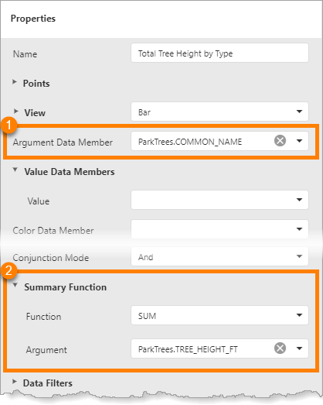Click the Argument label under Summary Function

[46, 350]
